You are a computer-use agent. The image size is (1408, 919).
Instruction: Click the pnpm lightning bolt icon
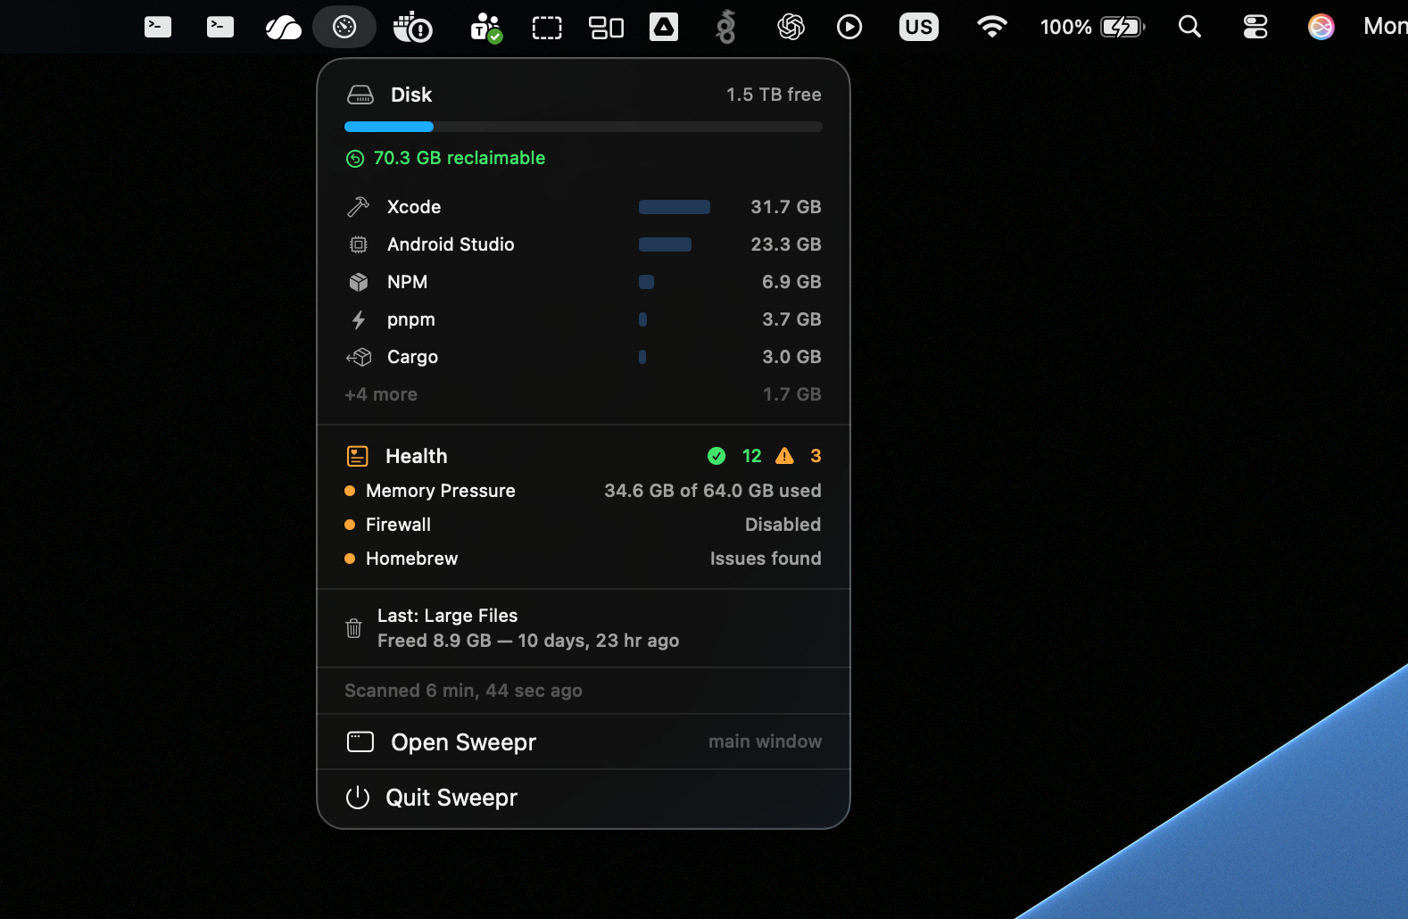click(x=358, y=319)
